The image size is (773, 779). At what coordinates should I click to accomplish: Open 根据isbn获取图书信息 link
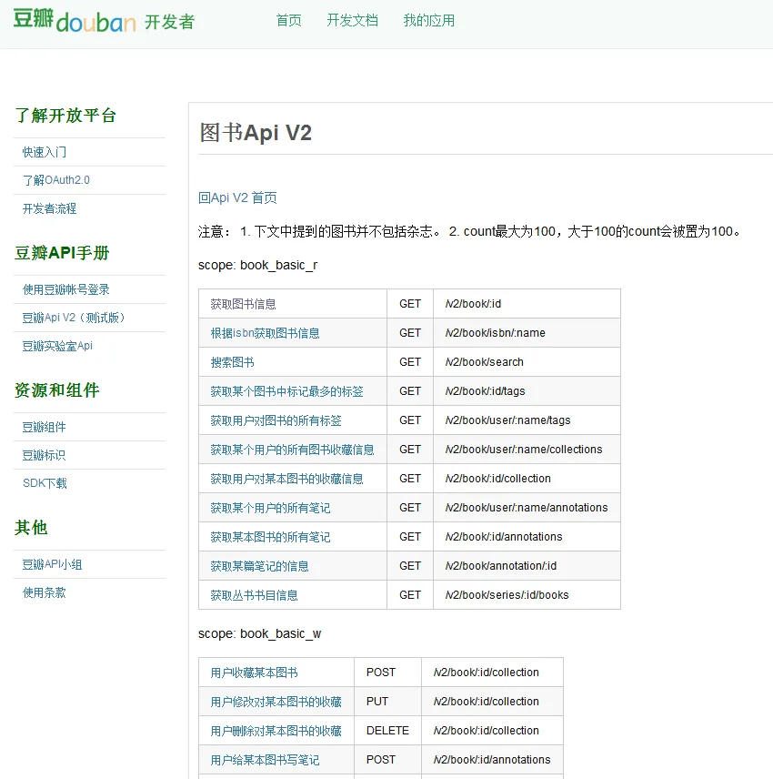(266, 333)
